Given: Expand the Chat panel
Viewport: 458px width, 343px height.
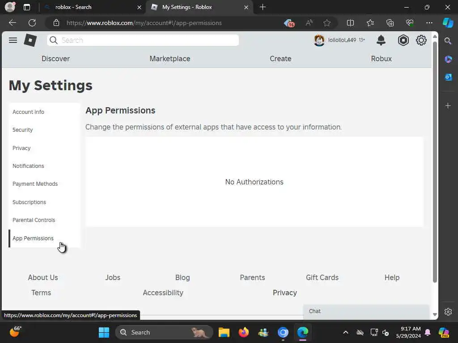Looking at the screenshot, I should tap(366, 311).
